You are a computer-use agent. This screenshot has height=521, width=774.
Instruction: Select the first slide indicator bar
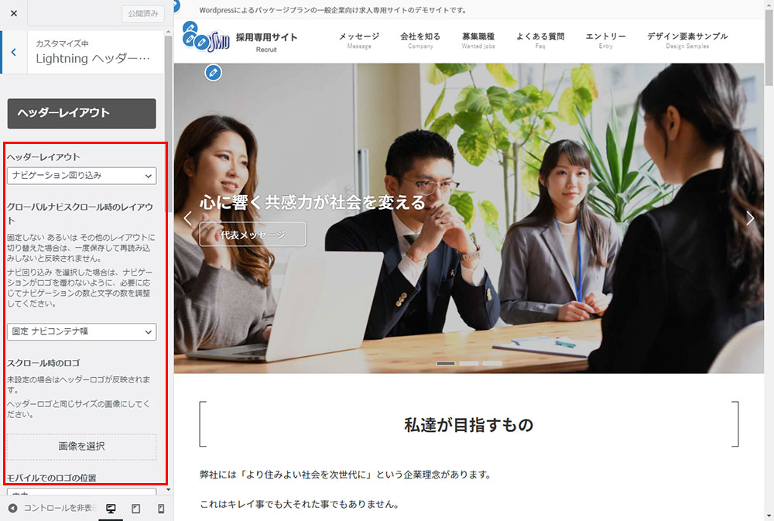[446, 363]
